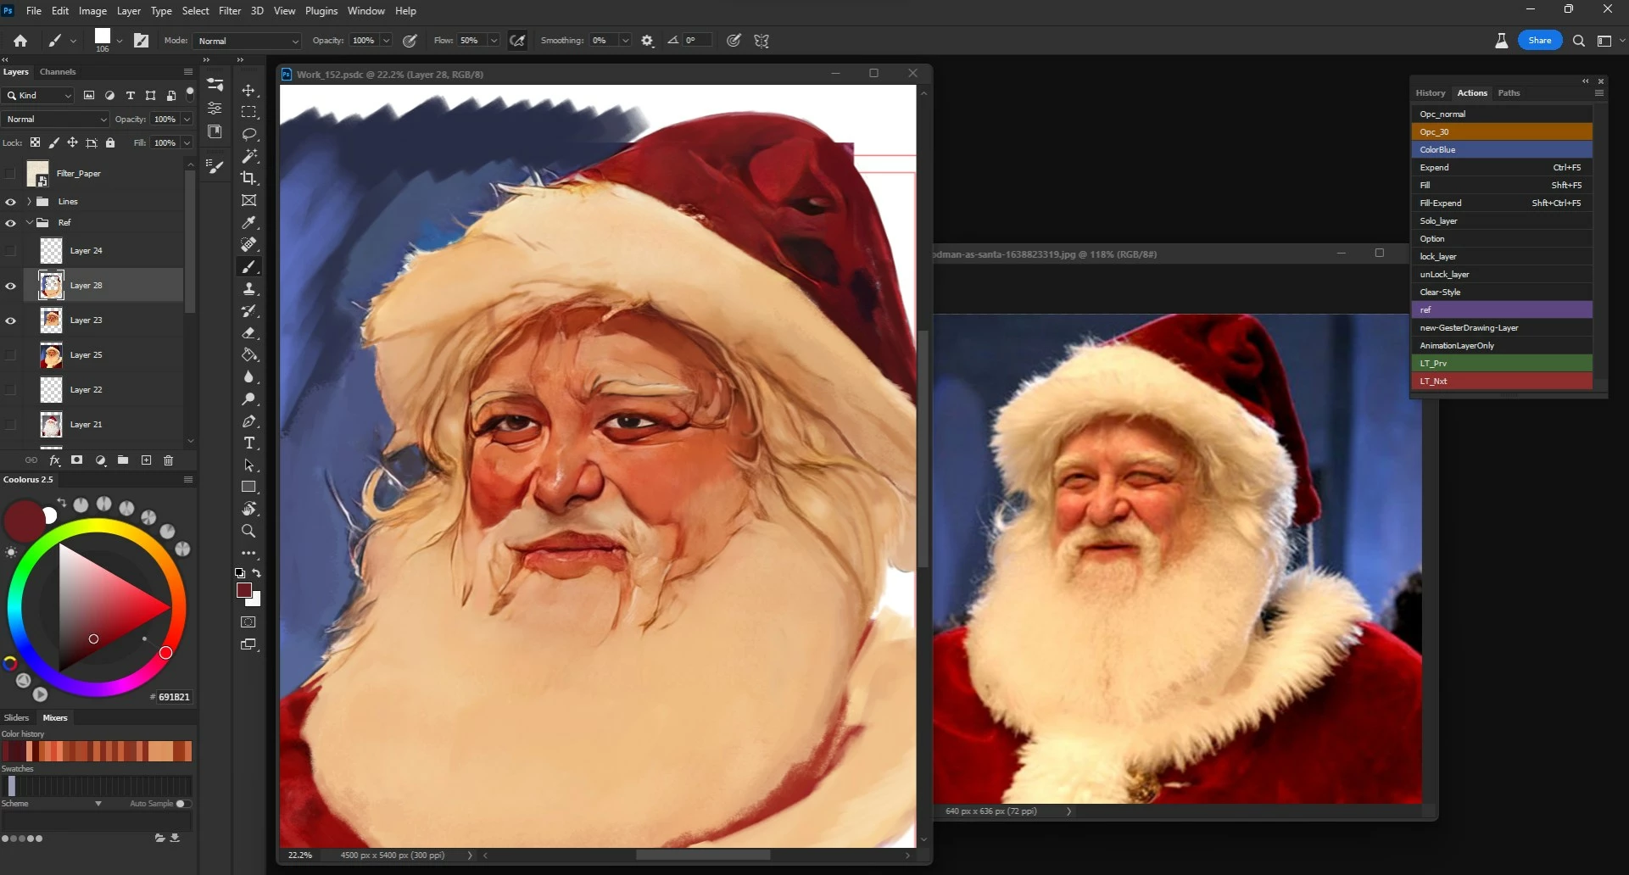Hide the Lines group visibility eye

point(10,202)
